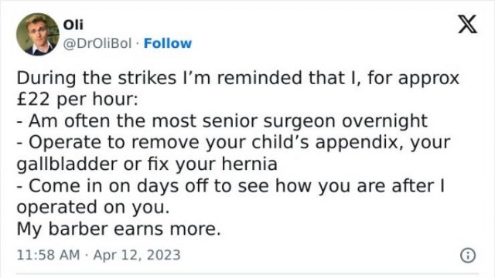
Task: Click the 'gallbladder or fix your hernia' line
Action: (147, 164)
